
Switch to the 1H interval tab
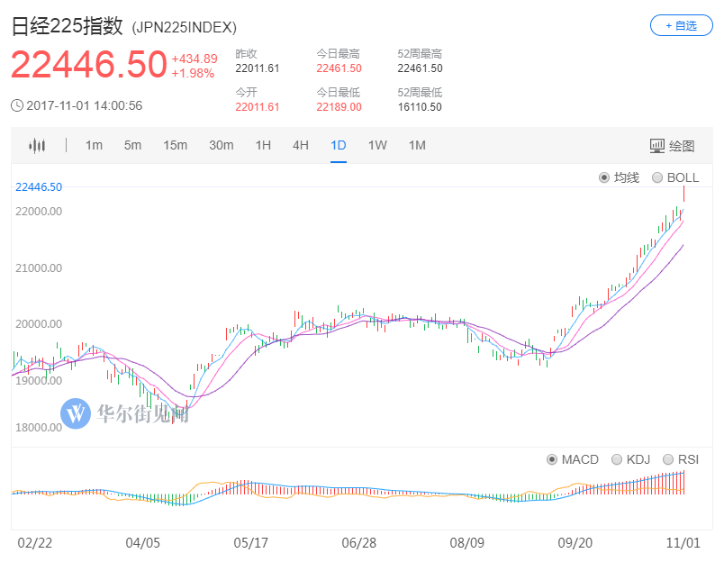(263, 146)
